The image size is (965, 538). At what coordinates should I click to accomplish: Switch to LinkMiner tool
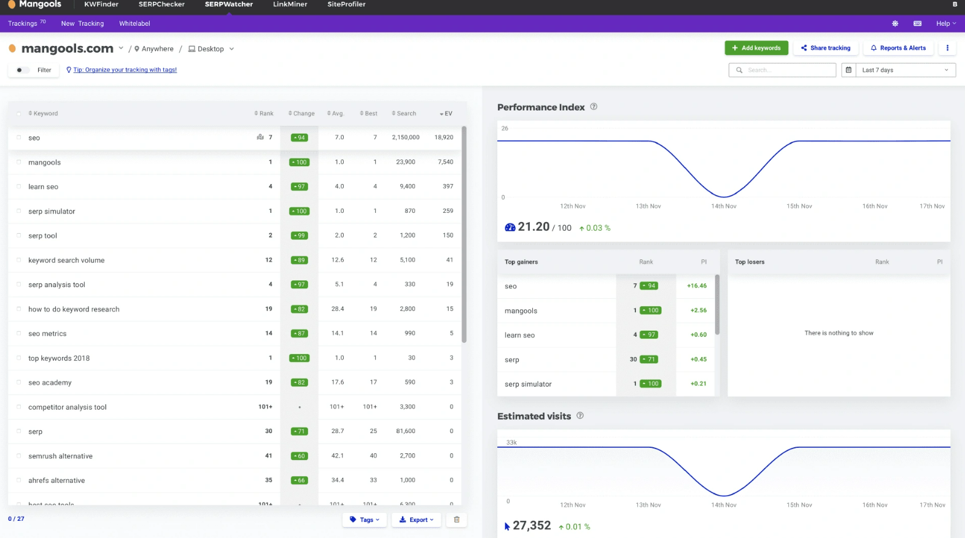290,4
